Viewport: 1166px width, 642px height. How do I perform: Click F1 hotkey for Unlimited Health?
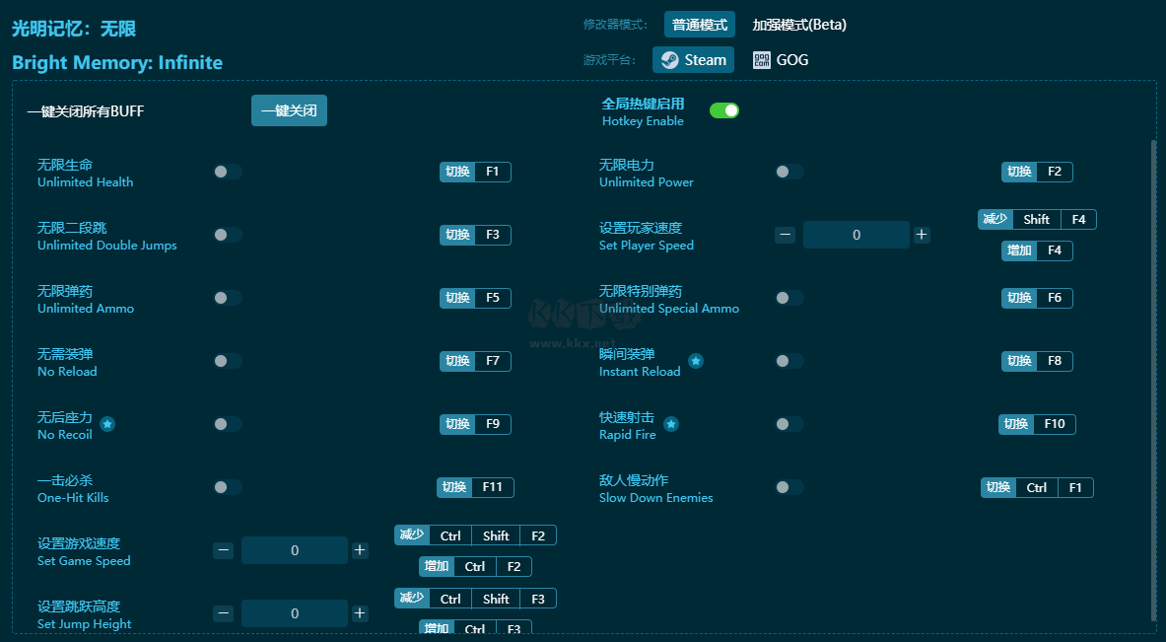pos(475,172)
